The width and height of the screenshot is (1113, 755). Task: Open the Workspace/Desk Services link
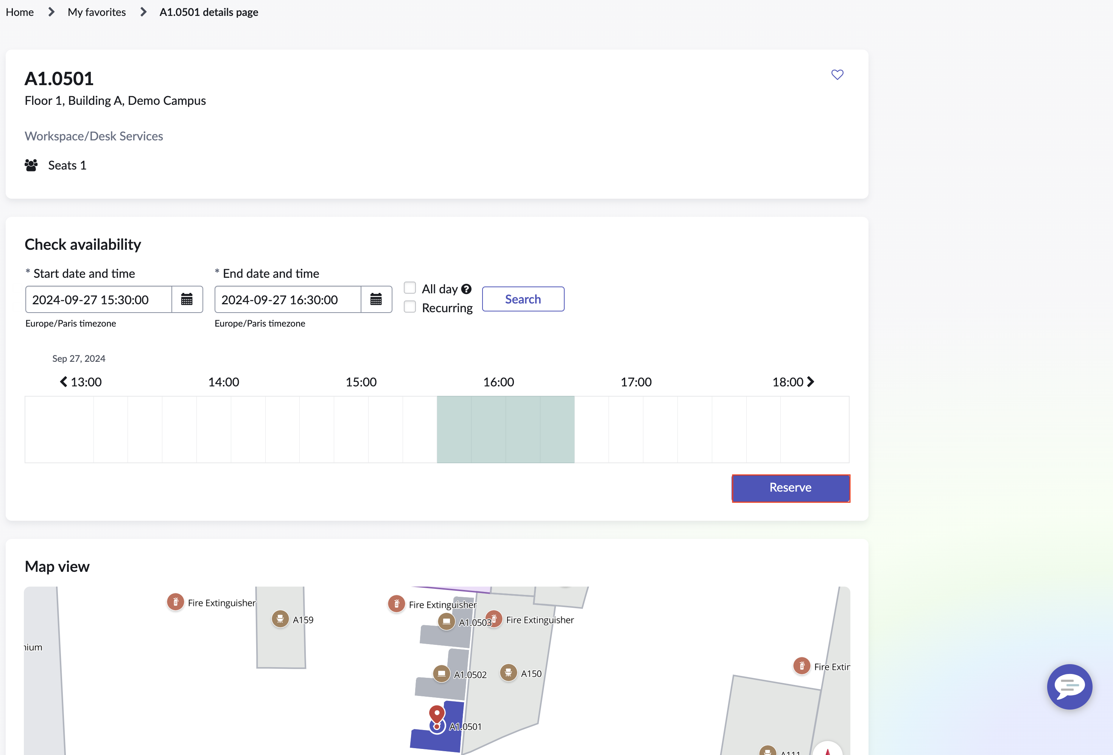(94, 136)
